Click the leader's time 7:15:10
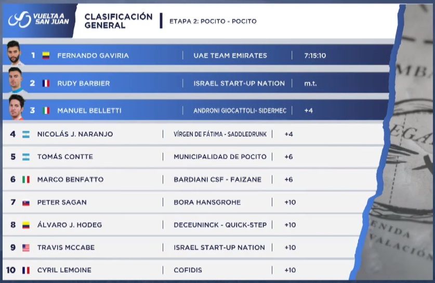435x283 pixels. pyautogui.click(x=315, y=55)
